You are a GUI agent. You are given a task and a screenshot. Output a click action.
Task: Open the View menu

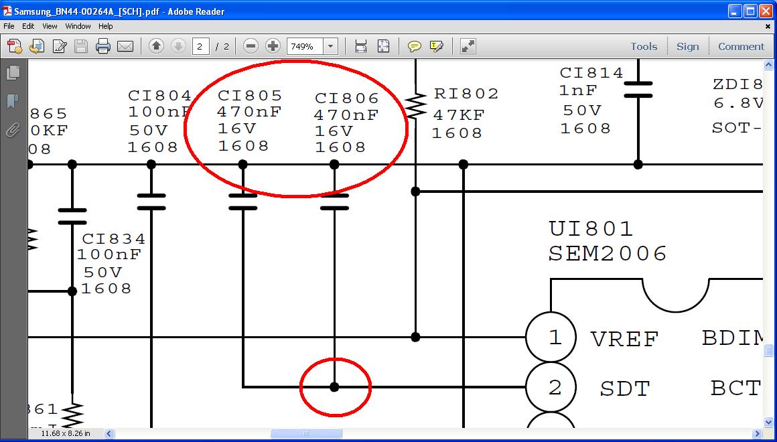[x=50, y=26]
